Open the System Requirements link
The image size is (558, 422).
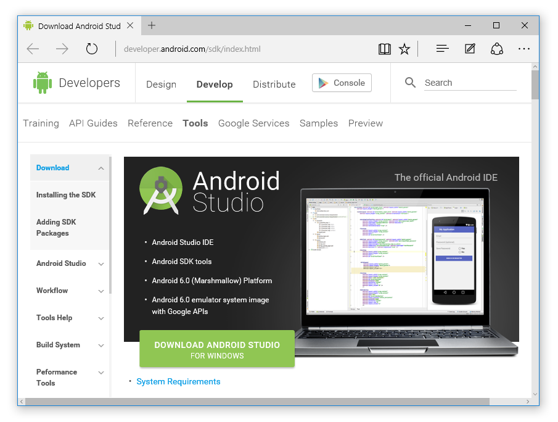point(178,381)
